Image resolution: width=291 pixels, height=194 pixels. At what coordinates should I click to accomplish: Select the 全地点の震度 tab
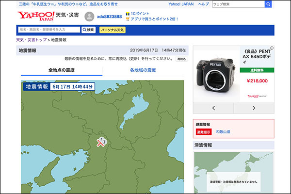[x=62, y=70]
